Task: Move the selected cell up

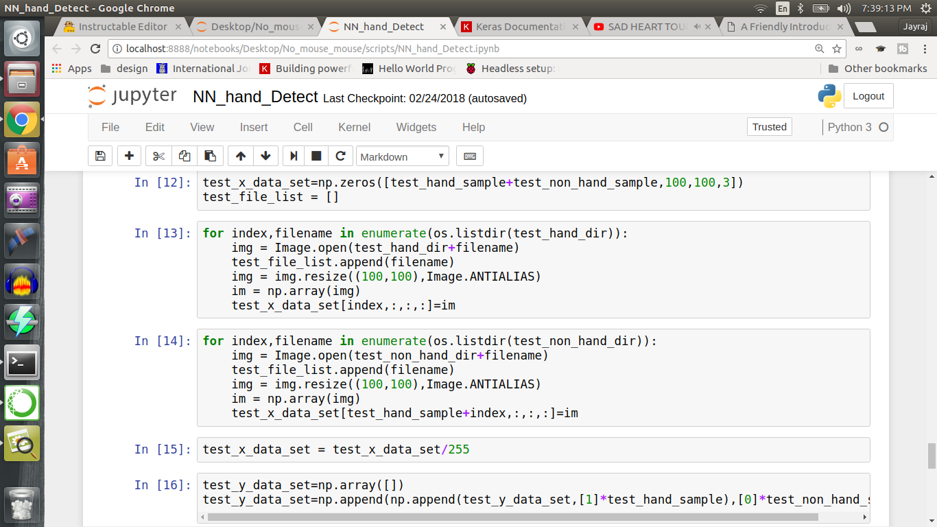Action: coord(241,156)
